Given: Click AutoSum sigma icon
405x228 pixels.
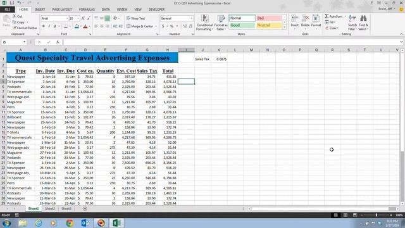Looking at the screenshot, I should pyautogui.click(x=327, y=16).
